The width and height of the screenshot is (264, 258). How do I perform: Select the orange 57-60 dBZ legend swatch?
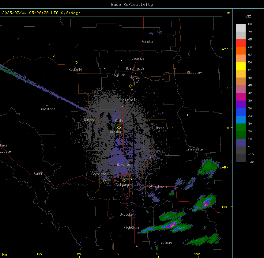pyautogui.click(x=241, y=51)
